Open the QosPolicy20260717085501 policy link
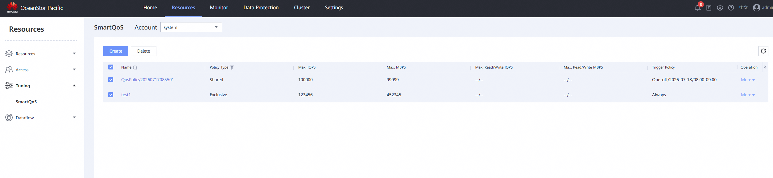773x178 pixels. 147,80
